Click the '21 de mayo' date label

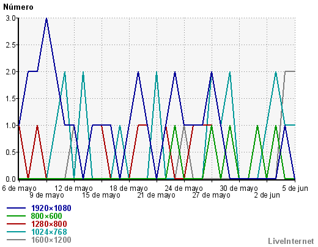click(157, 195)
